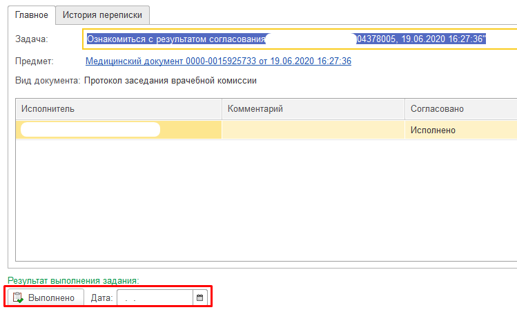517x312 pixels.
Task: Click the Задача: field label
Action: 31,39
